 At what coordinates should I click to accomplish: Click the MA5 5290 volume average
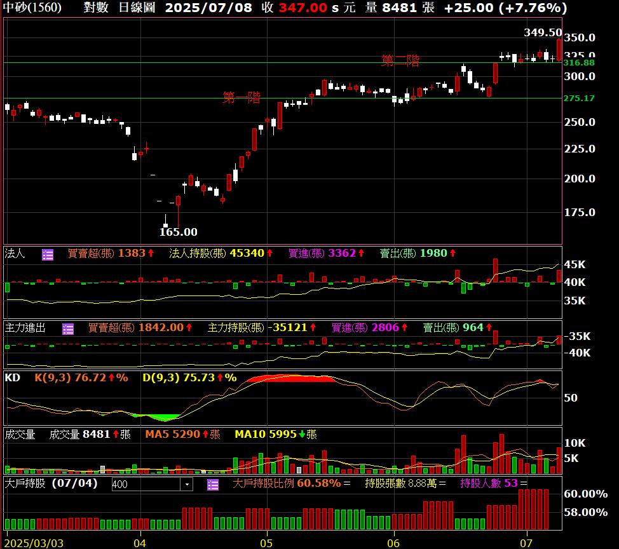click(x=183, y=435)
